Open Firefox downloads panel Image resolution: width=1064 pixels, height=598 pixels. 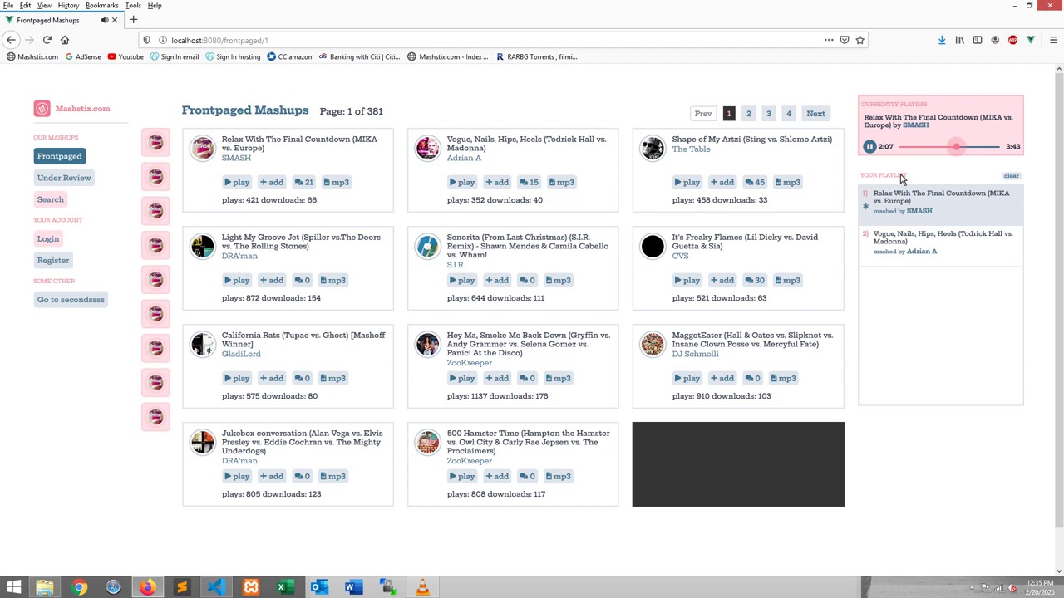(x=942, y=40)
